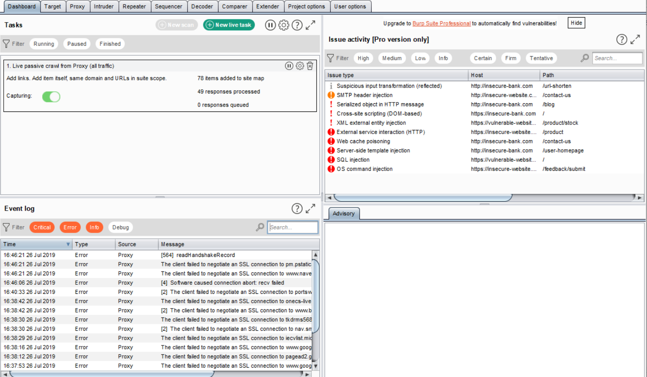Toggle the Info event log filter
Image resolution: width=647 pixels, height=377 pixels.
point(94,227)
